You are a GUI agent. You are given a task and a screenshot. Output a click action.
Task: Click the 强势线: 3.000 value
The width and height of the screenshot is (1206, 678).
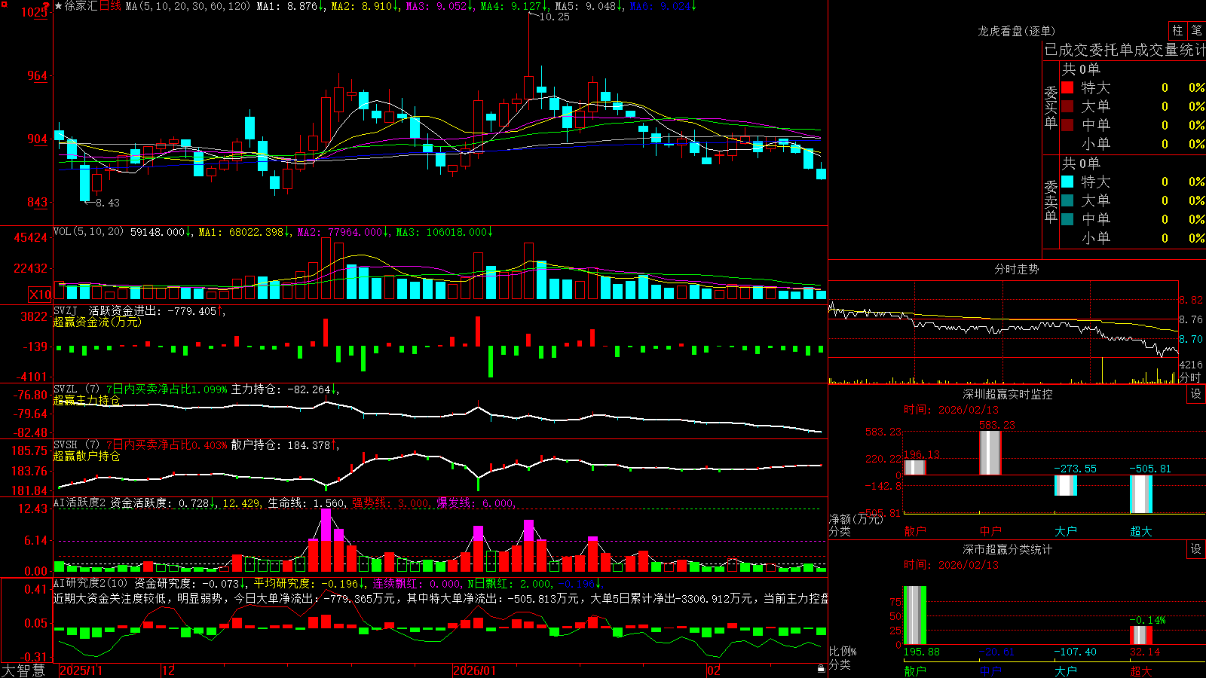pos(390,502)
